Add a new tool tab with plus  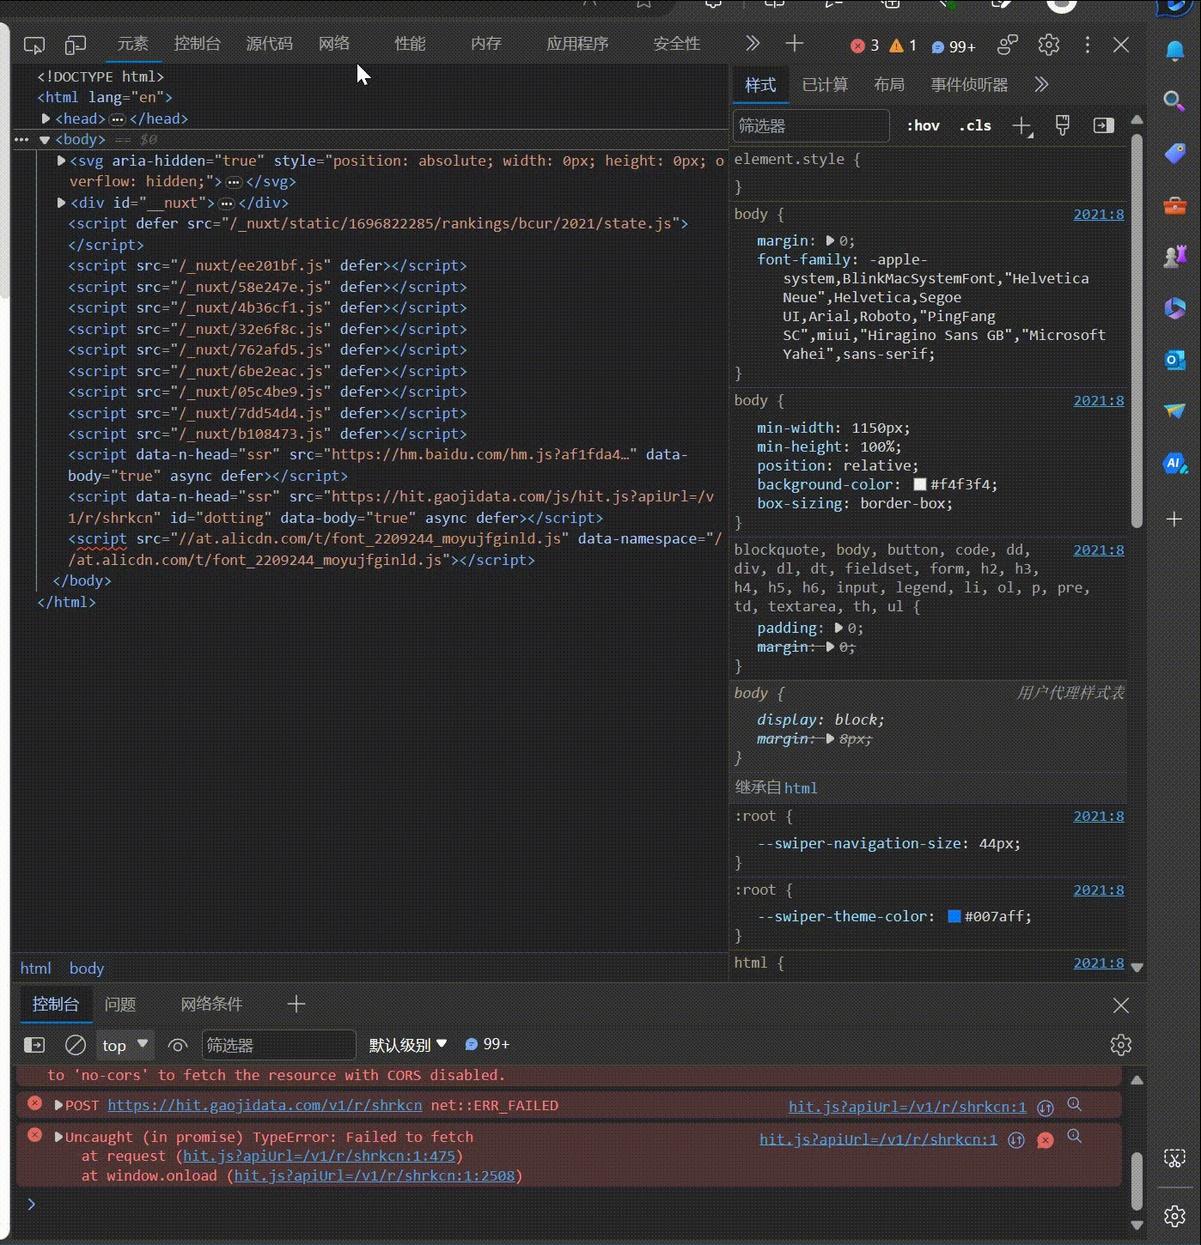pos(795,44)
